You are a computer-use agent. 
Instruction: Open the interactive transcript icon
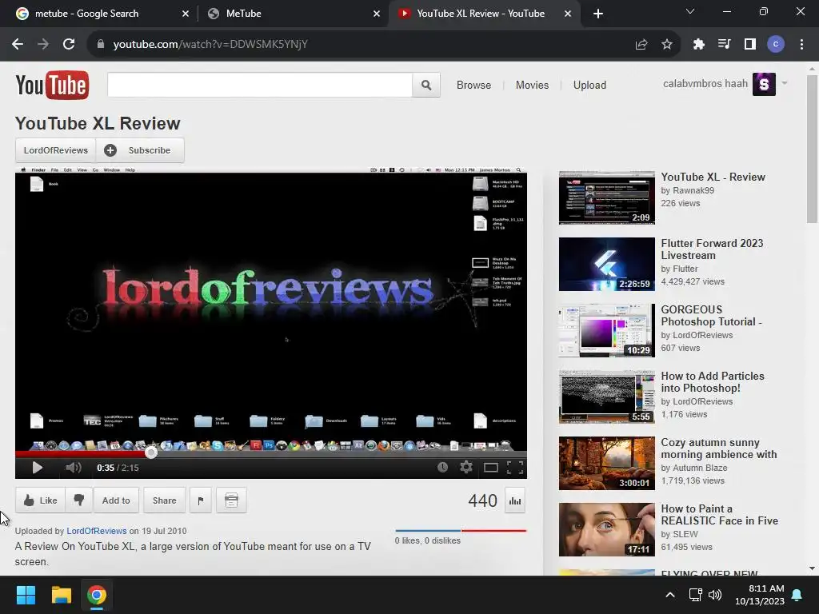point(231,500)
